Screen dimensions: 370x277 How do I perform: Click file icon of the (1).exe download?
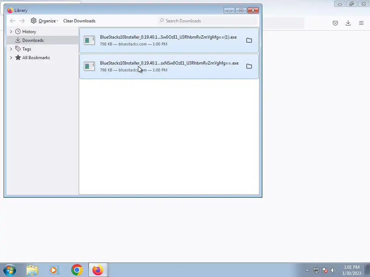point(89,40)
